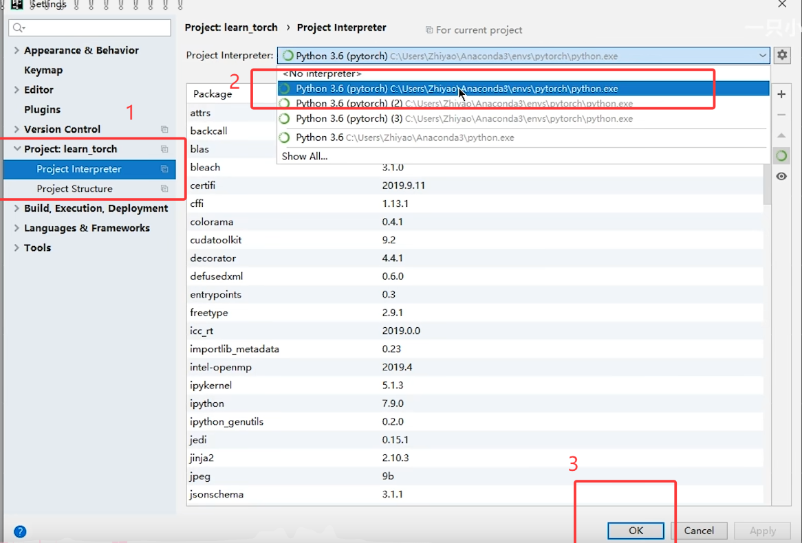The image size is (802, 543).
Task: Close the Settings dialog window
Action: (782, 4)
